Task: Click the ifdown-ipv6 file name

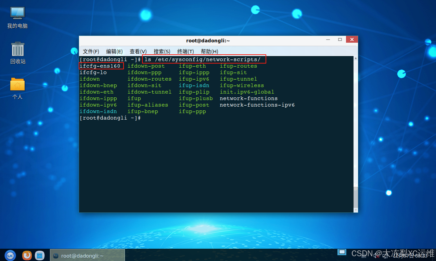Action: (98, 105)
